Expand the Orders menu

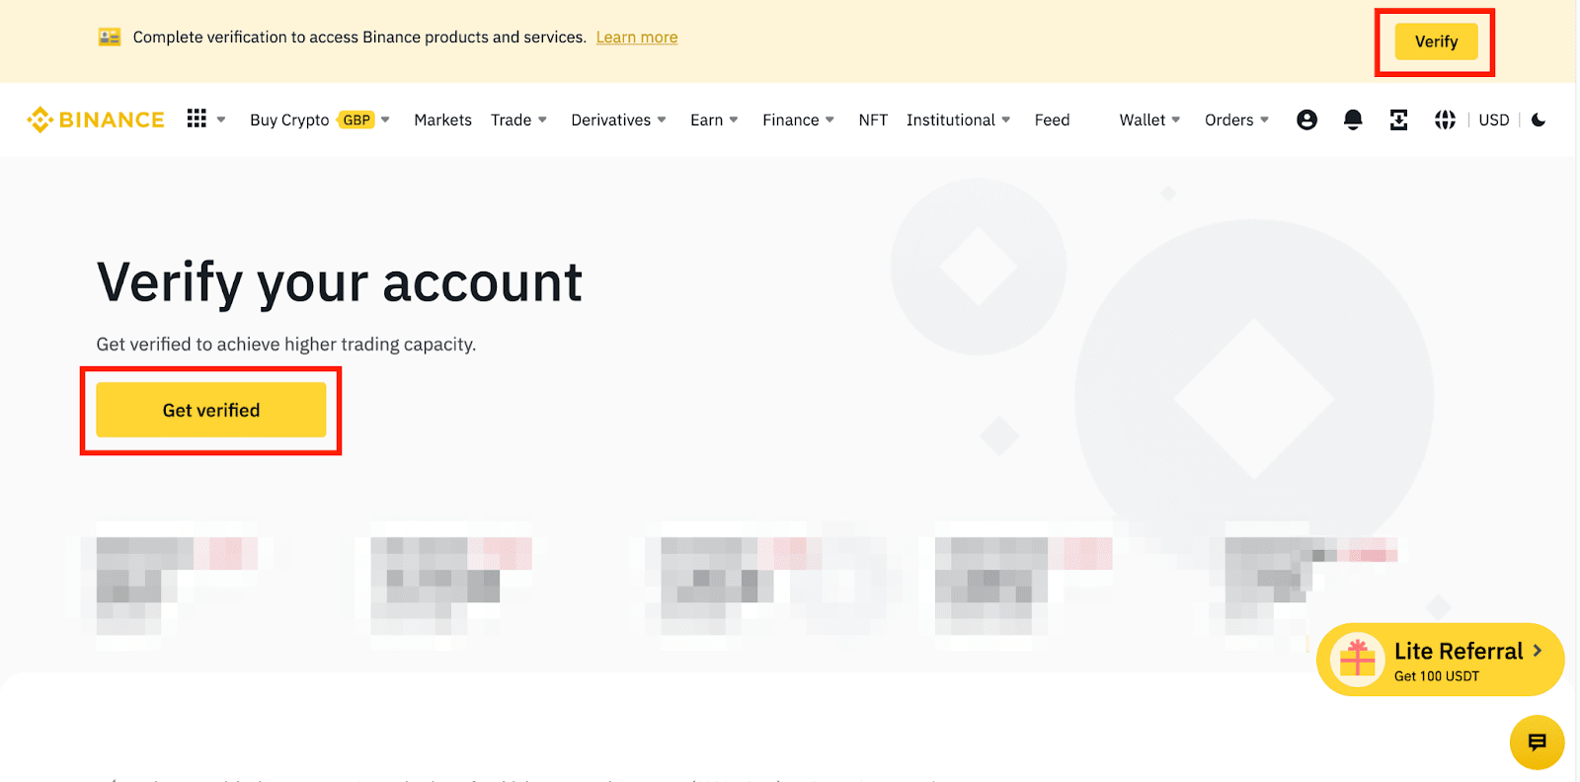[x=1236, y=119]
